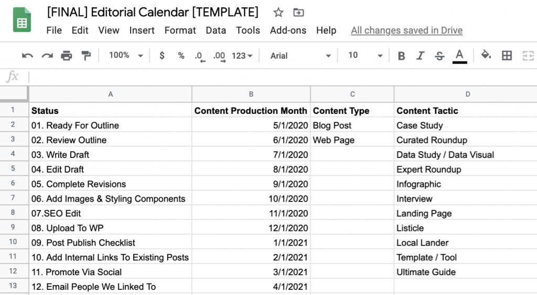The image size is (537, 295).
Task: Open the Insert menu
Action: [142, 30]
